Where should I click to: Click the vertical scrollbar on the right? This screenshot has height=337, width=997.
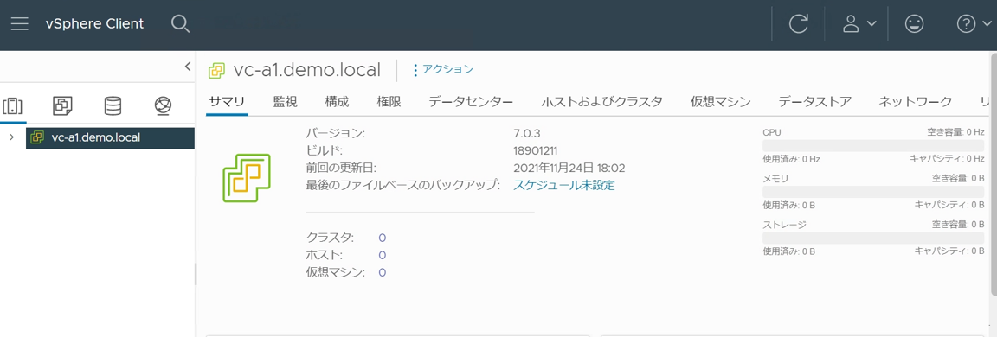[993, 175]
